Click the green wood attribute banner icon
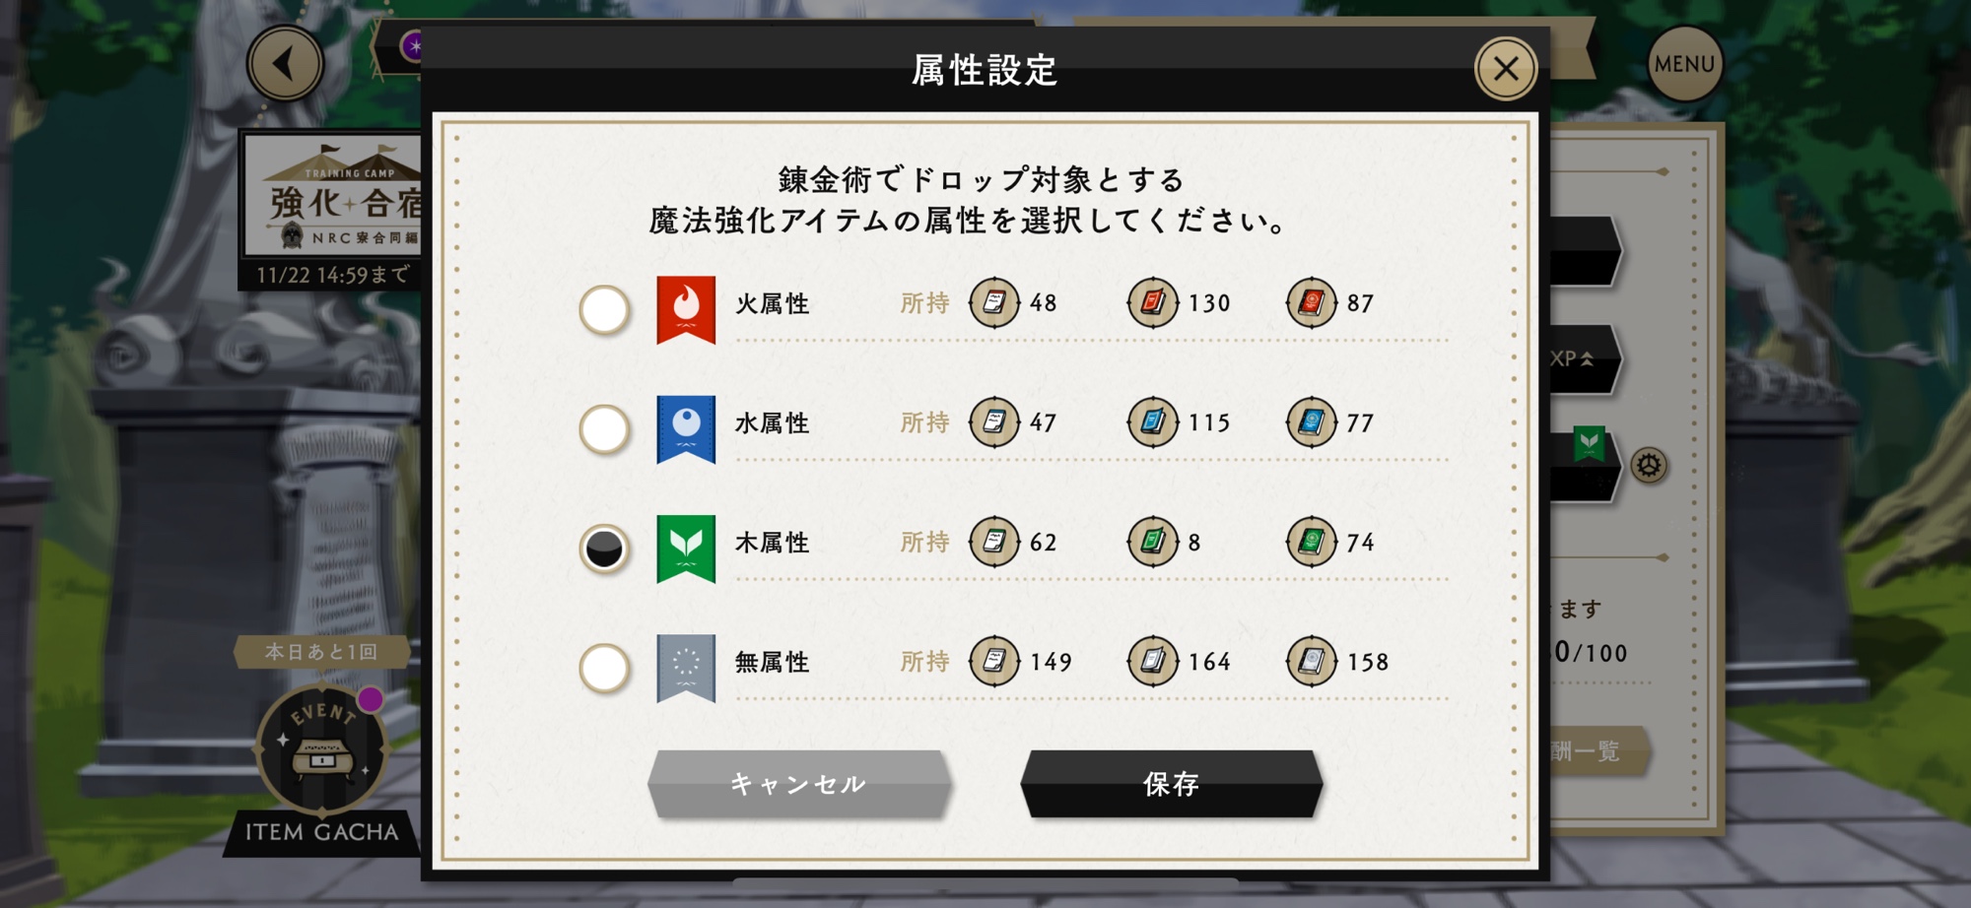Viewport: 1971px width, 908px height. pos(686,547)
